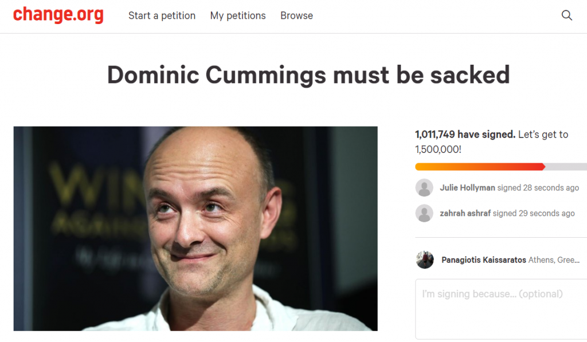Click the Dominic Cummings must be sacked title

pyautogui.click(x=308, y=75)
